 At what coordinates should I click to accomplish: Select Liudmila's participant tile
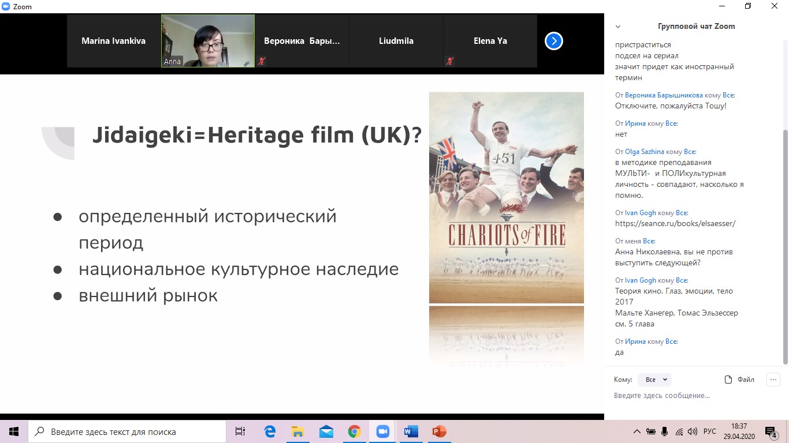pyautogui.click(x=396, y=41)
